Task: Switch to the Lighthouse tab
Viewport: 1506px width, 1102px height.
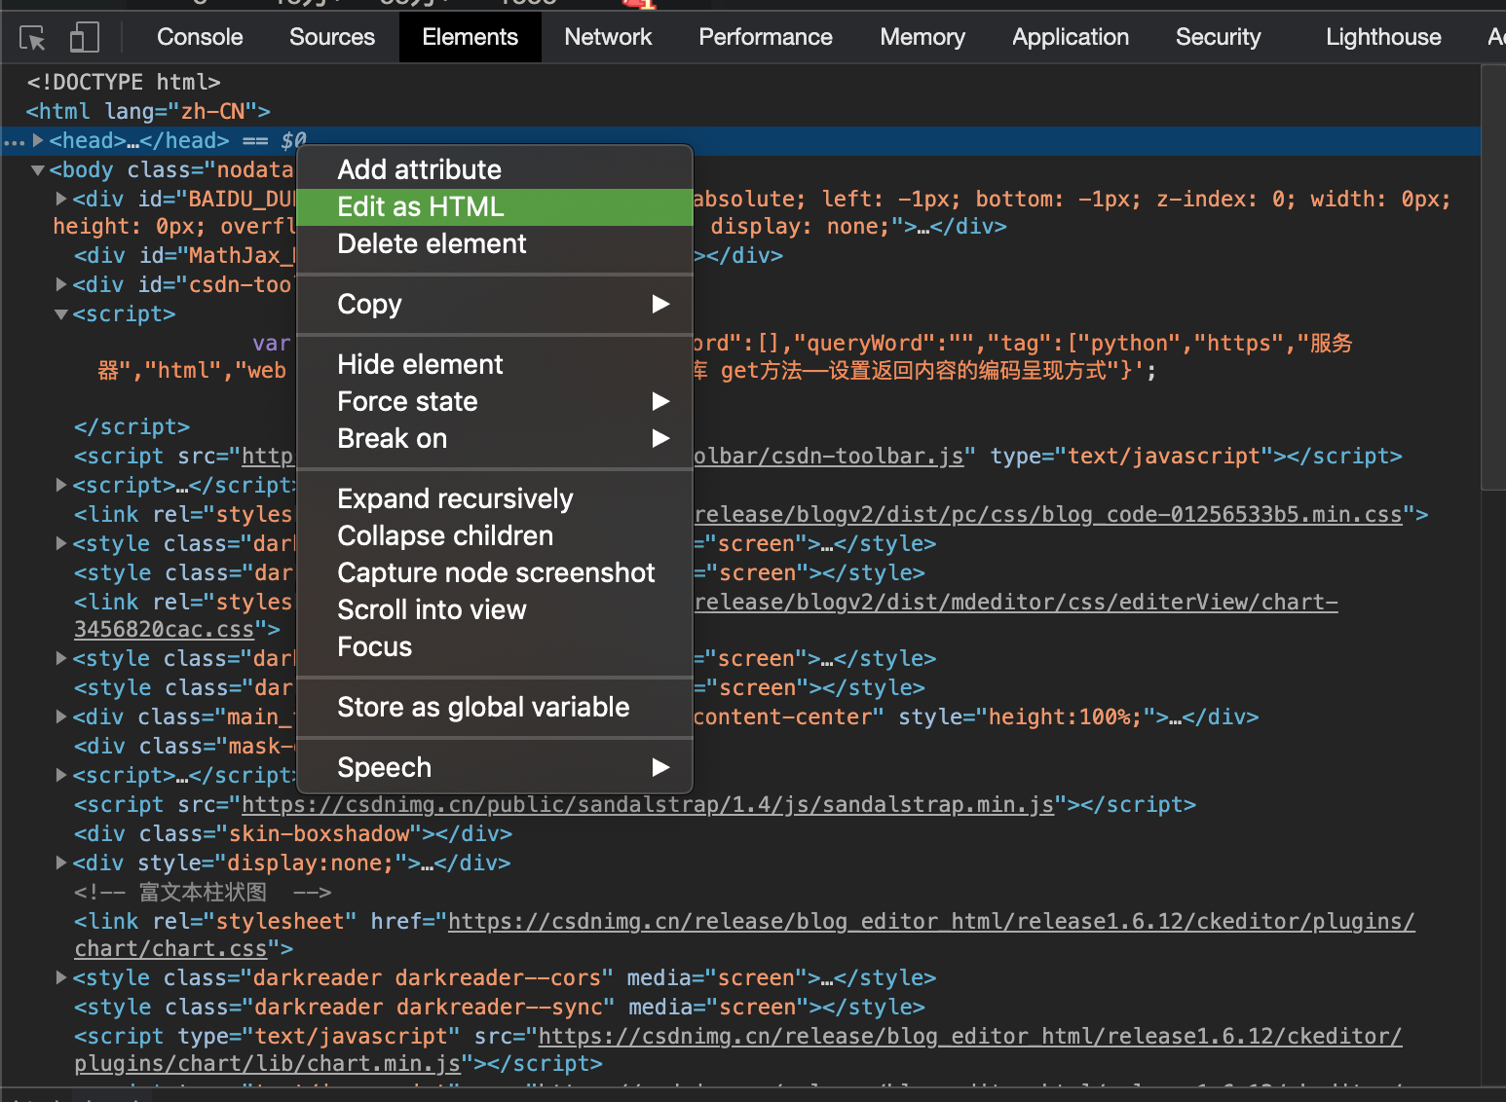Action: 1383,37
